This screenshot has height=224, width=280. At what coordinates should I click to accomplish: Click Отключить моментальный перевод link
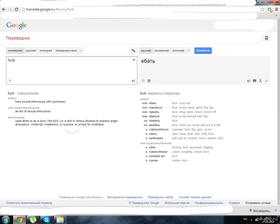click(x=29, y=203)
